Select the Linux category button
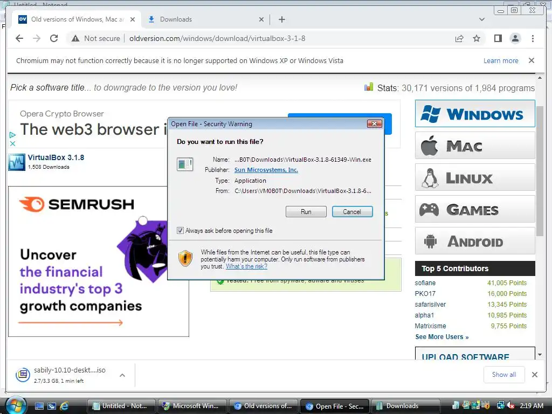 pos(475,177)
